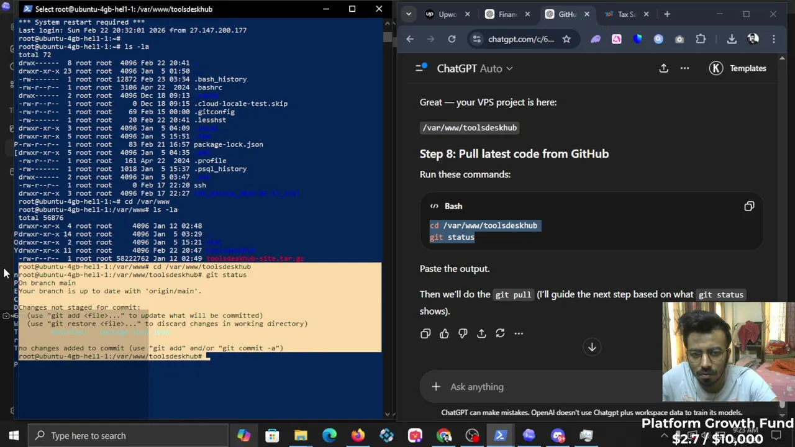The width and height of the screenshot is (795, 447).
Task: Click 'On branch main' terminal line
Action: tap(47, 283)
